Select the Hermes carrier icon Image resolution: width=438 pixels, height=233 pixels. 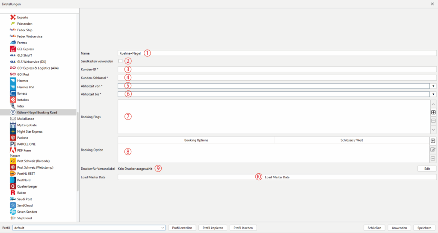tap(13, 81)
